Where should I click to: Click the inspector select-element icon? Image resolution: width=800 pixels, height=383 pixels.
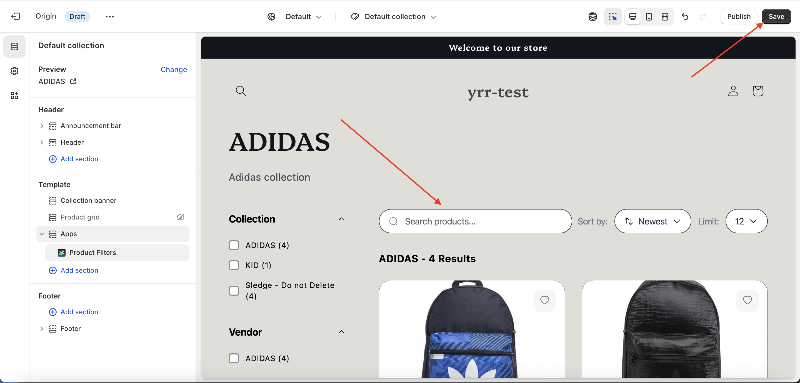pos(612,16)
